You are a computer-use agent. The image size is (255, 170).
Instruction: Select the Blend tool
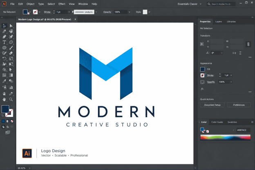(x=11, y=81)
